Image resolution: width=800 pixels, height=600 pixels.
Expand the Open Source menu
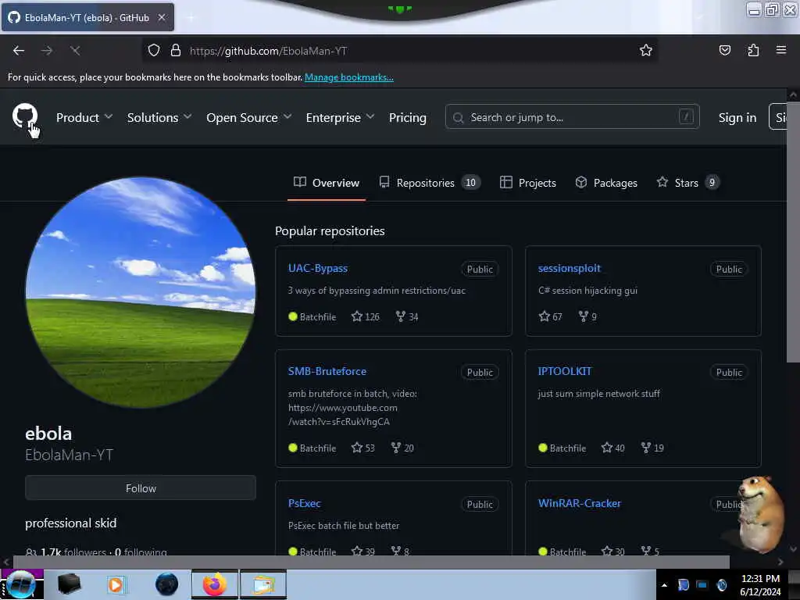(249, 118)
